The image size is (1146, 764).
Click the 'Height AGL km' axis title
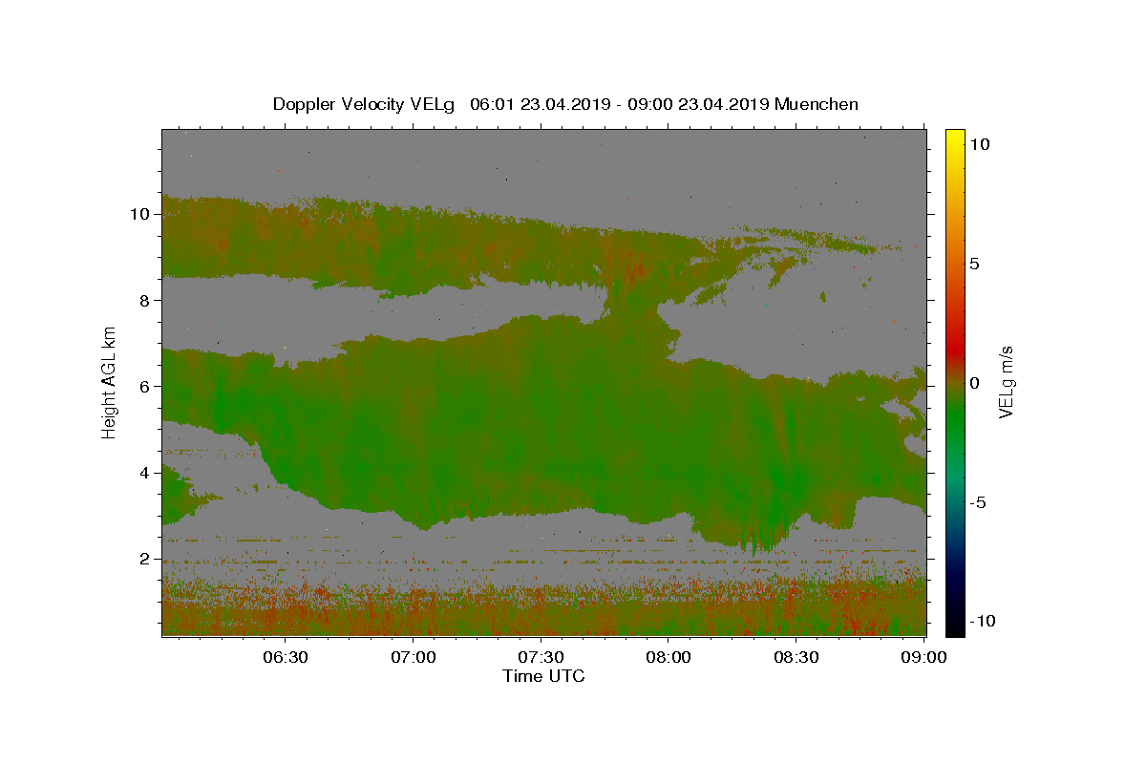[109, 383]
